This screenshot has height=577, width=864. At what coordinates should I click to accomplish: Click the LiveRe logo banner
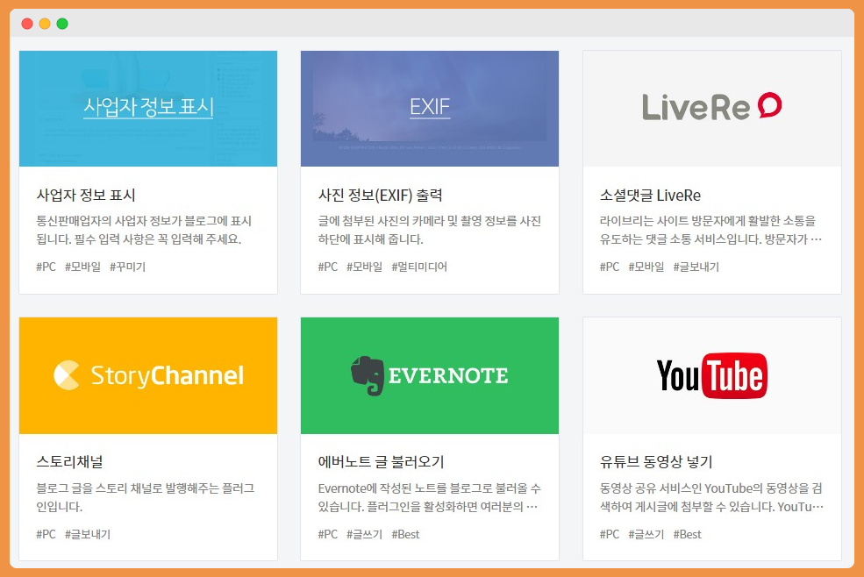point(712,109)
